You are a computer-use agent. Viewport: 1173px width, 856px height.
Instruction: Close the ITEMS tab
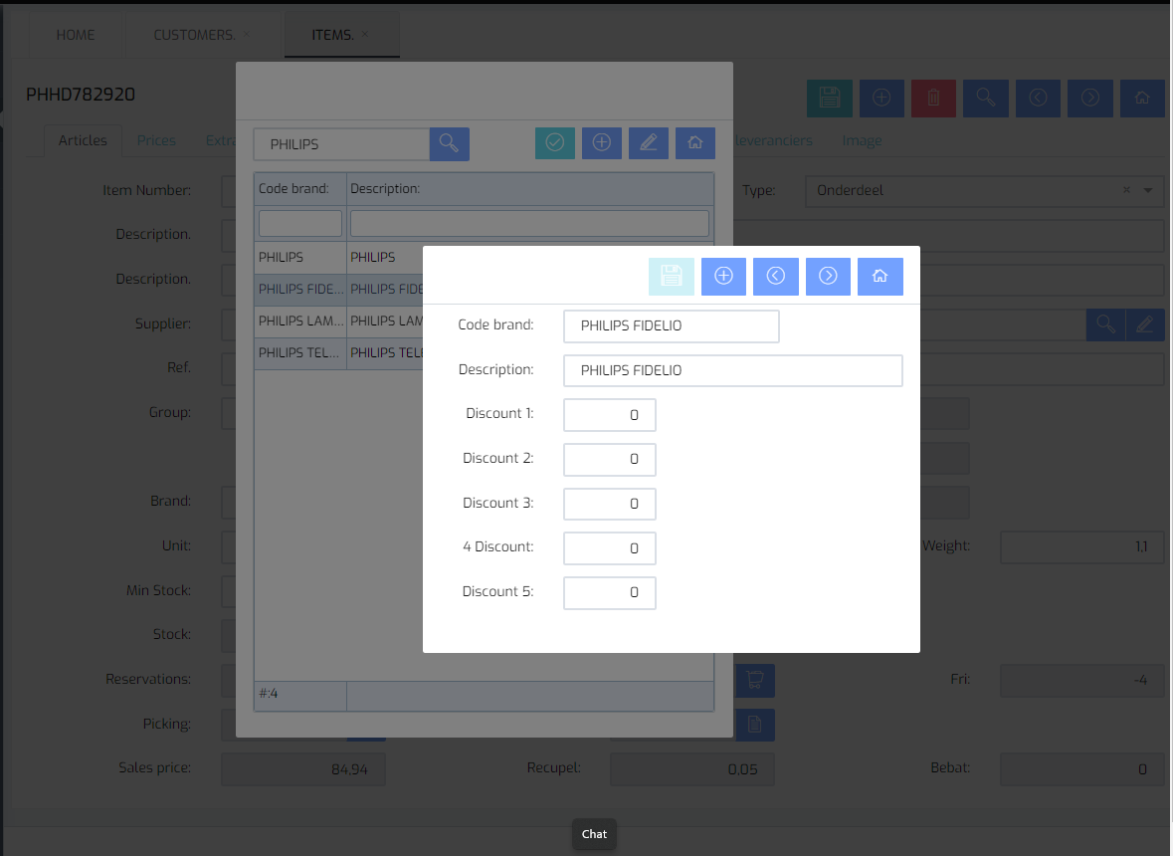[365, 35]
